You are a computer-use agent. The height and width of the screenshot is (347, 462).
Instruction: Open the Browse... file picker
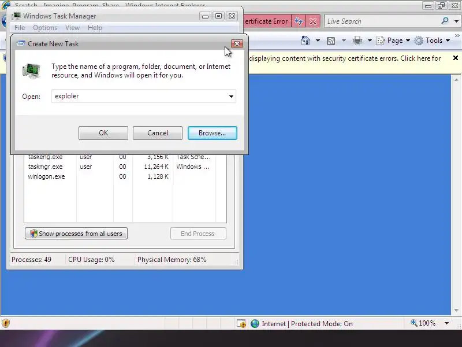212,133
